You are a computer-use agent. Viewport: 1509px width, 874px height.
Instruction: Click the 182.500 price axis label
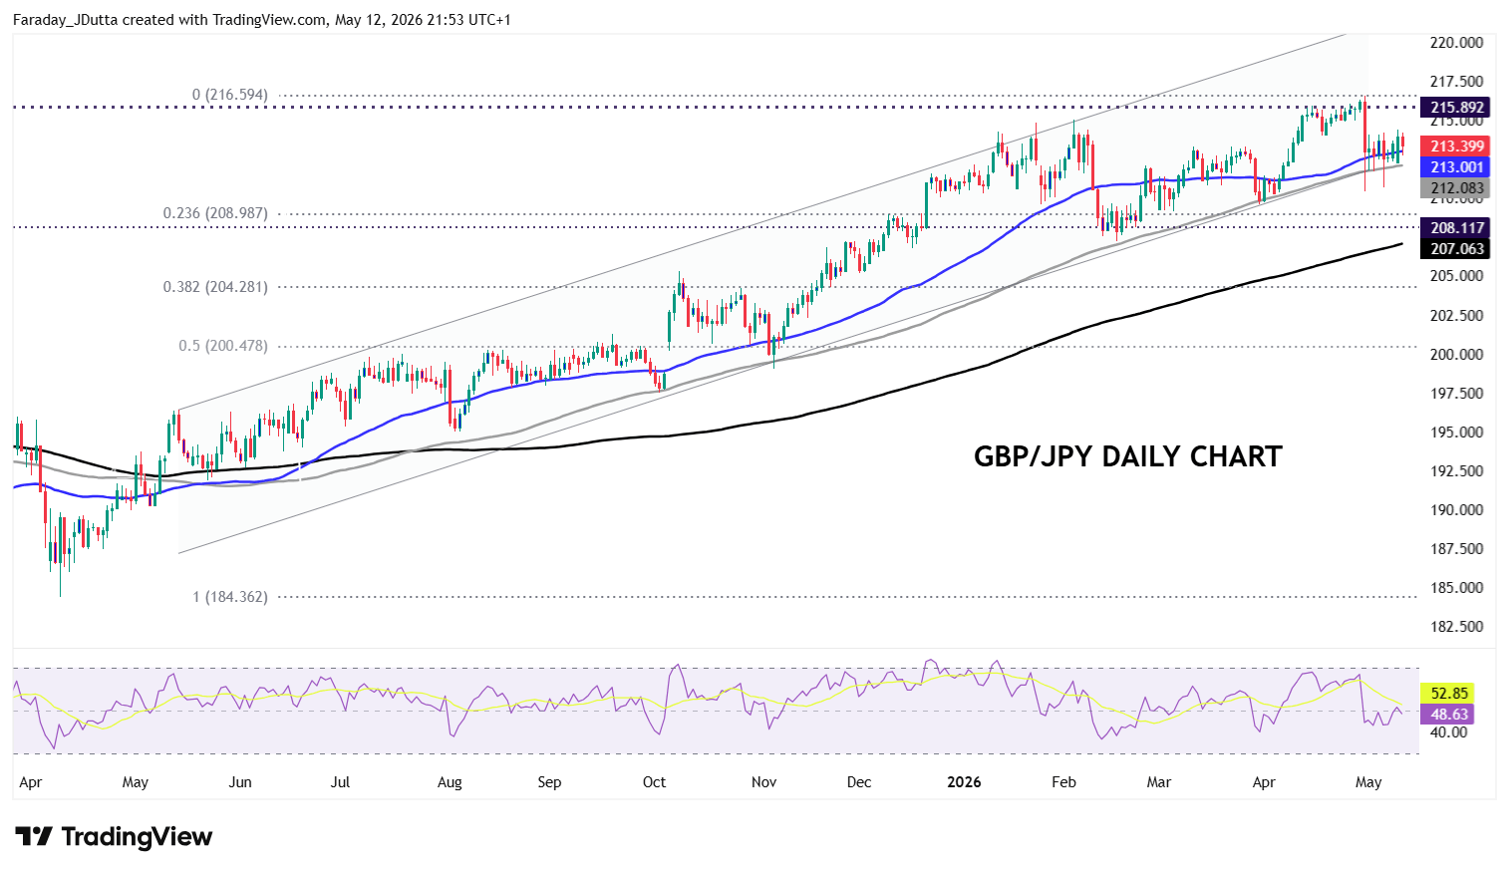(1457, 627)
